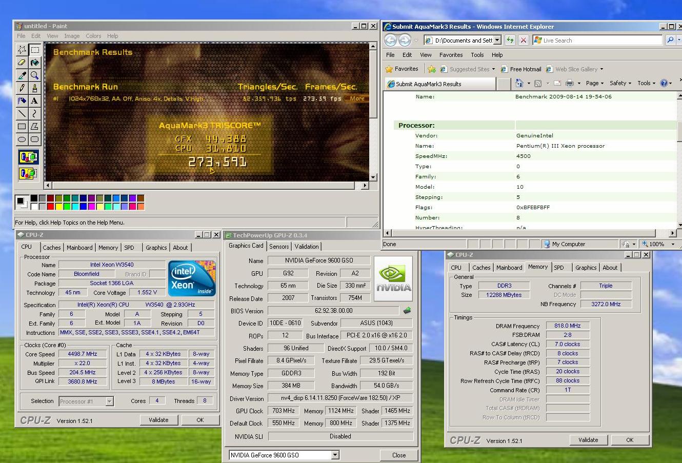Click Validate in the CPU-Z memory window

pyautogui.click(x=588, y=440)
